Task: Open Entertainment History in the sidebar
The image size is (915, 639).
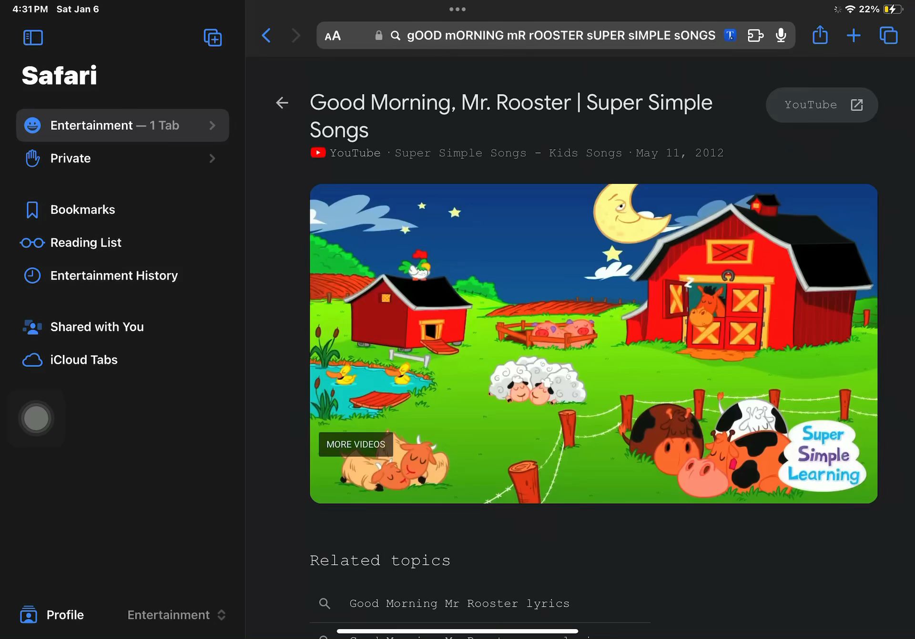Action: [x=113, y=275]
